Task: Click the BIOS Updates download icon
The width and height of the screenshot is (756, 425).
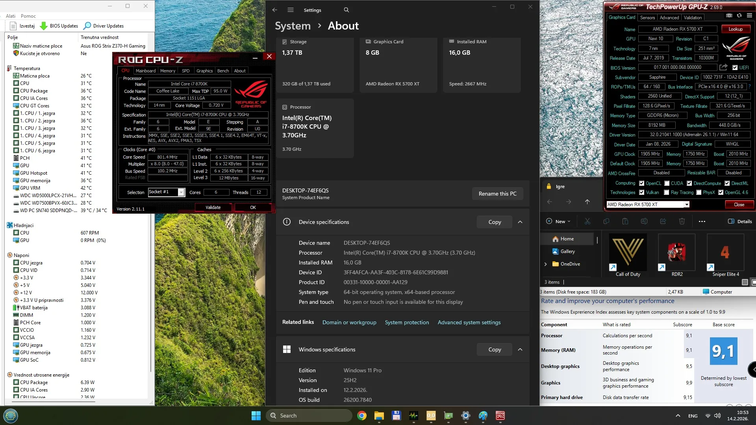Action: [x=44, y=26]
